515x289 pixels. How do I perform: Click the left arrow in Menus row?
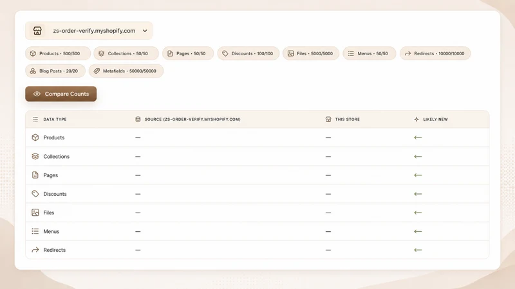click(418, 231)
